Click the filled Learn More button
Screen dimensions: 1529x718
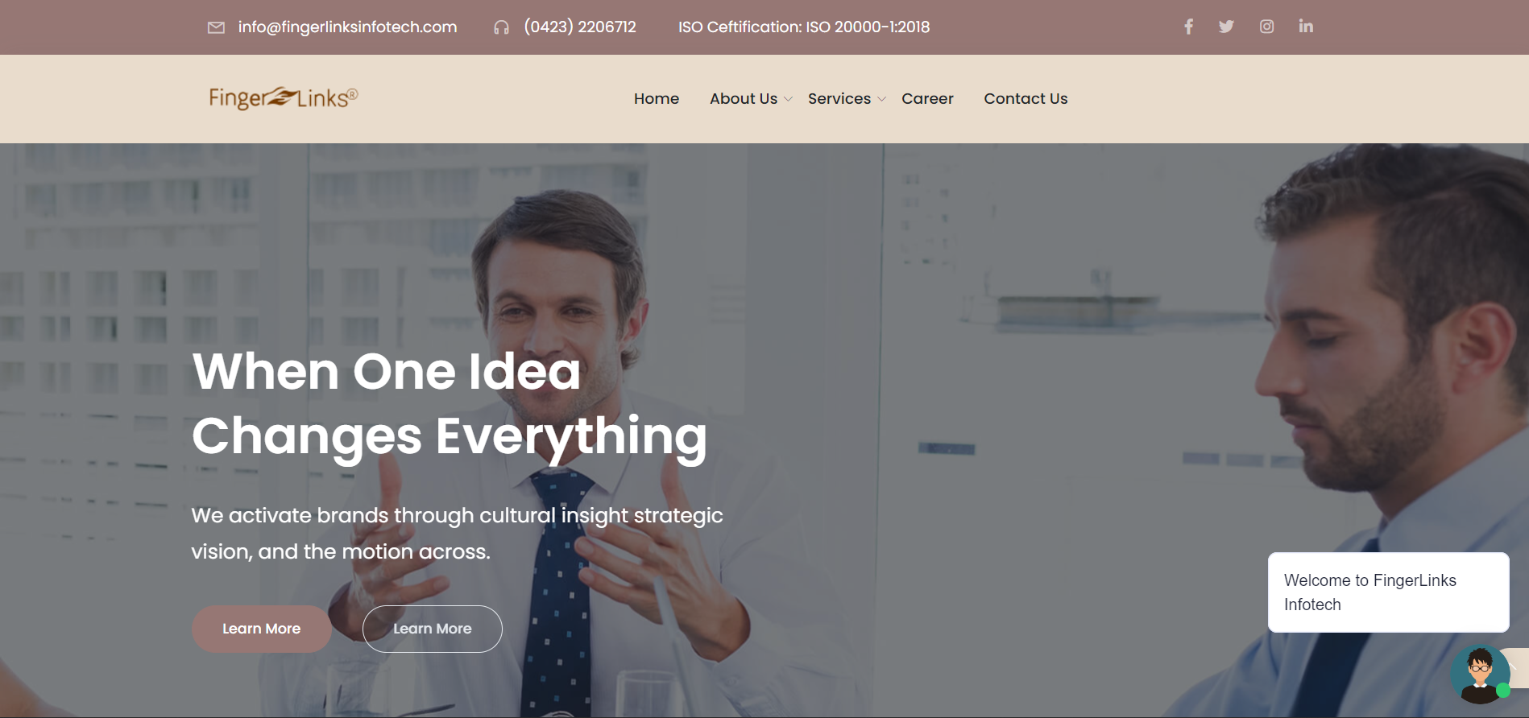click(x=261, y=629)
